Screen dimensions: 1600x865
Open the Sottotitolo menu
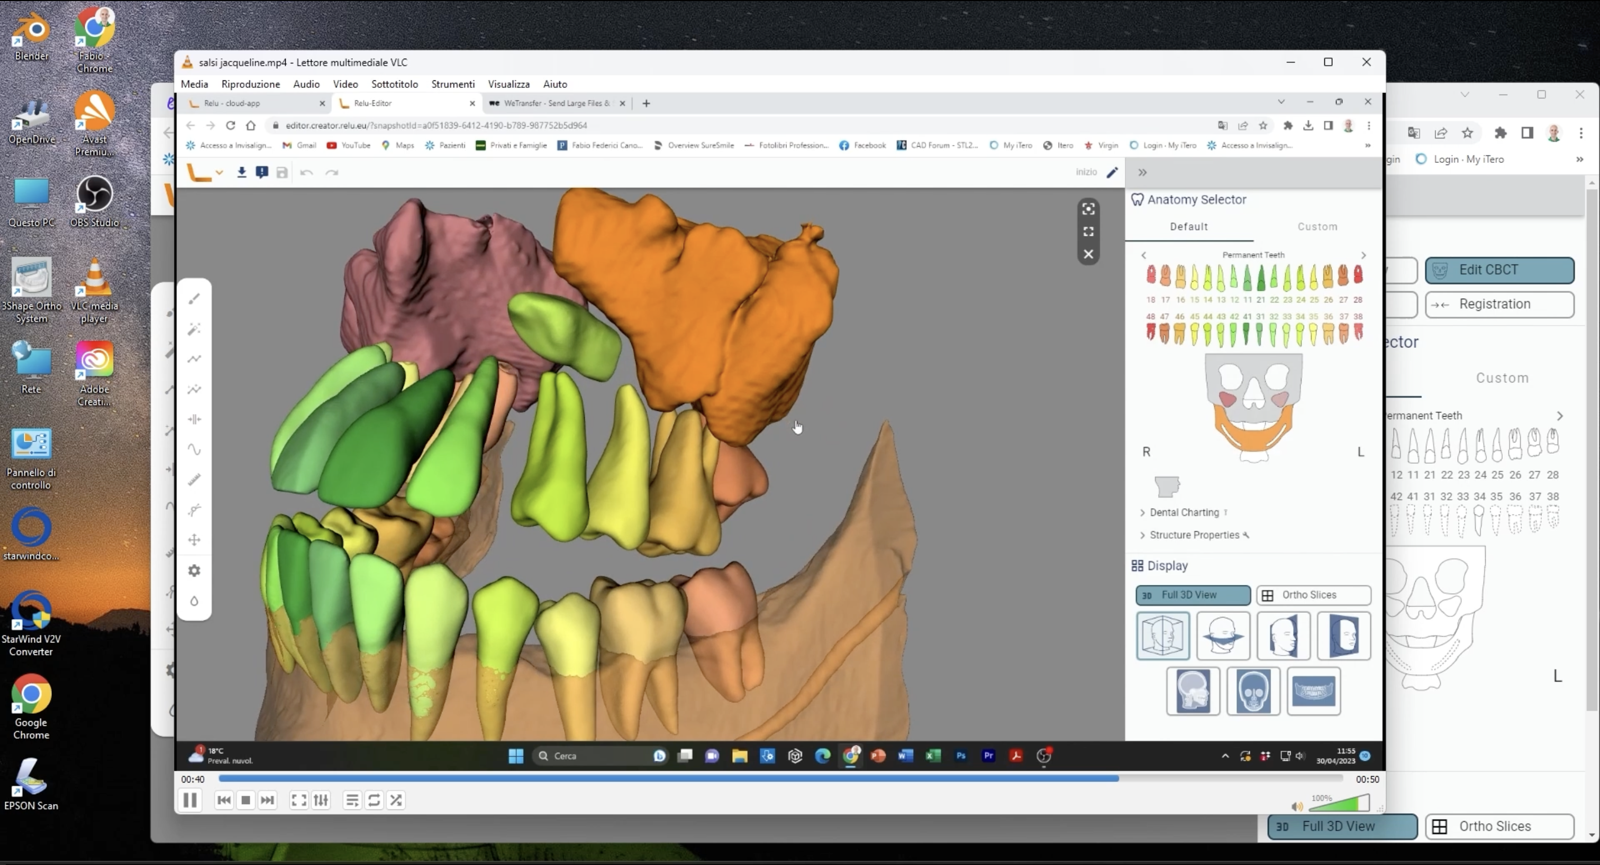[394, 84]
